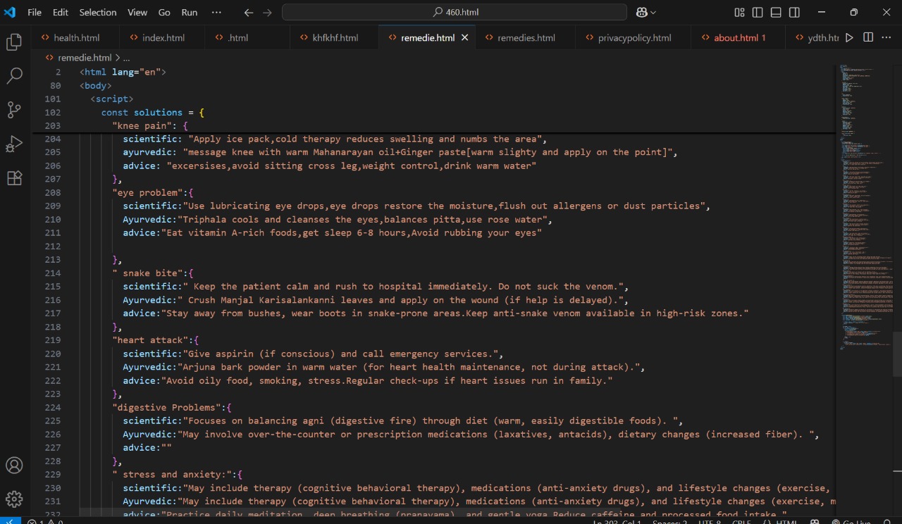This screenshot has height=524, width=902.
Task: Run the file with the play icon
Action: tap(849, 37)
